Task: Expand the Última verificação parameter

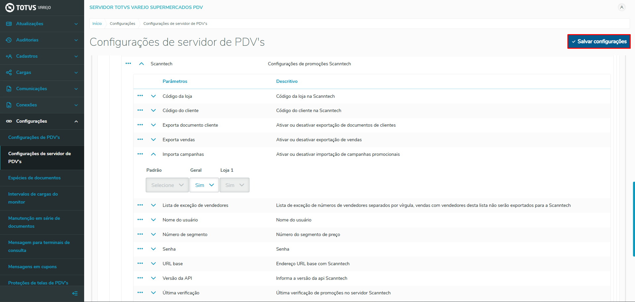Action: [x=153, y=293]
